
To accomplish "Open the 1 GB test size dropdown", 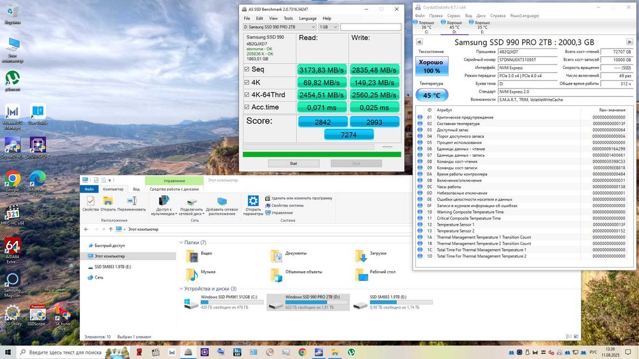I will (x=328, y=27).
